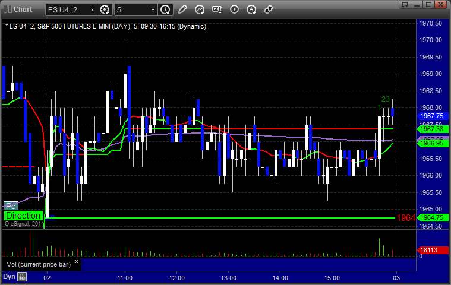Click the Chart window title label
Screen dimensions: 451x285
point(23,9)
